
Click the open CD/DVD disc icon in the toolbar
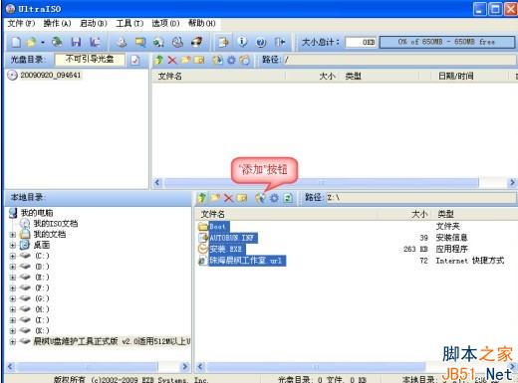57,42
